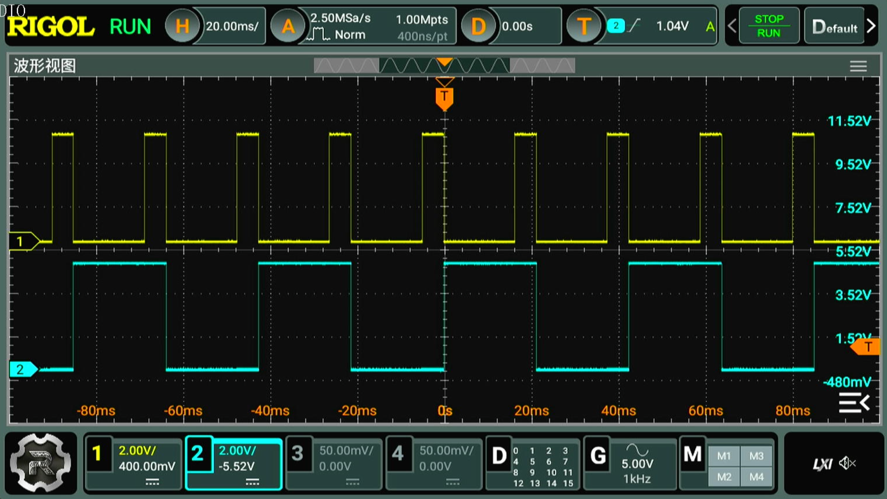Open the G signal generator tab

click(x=598, y=456)
